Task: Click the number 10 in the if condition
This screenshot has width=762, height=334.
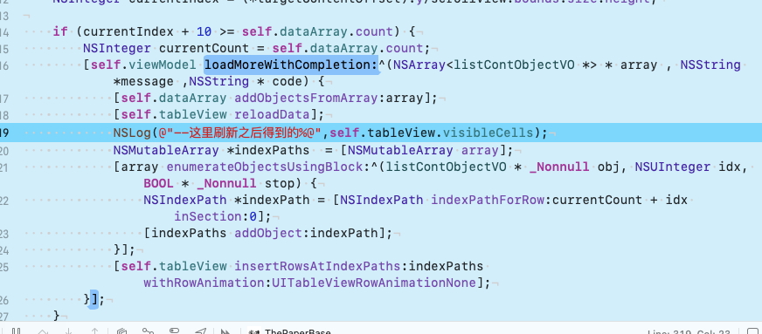Action: [204, 31]
